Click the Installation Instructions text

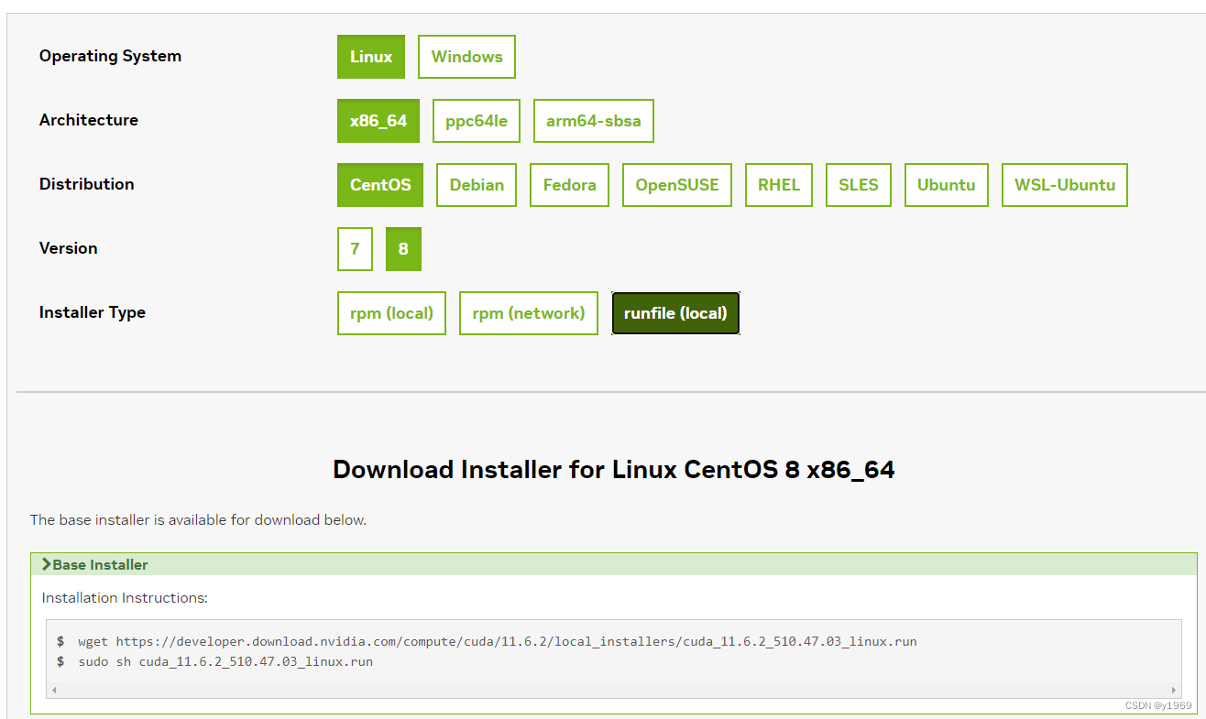126,597
